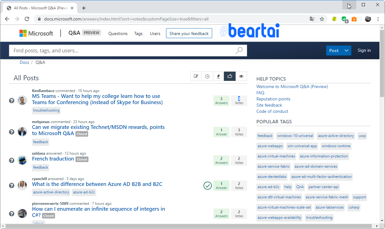Open the Questions menu item
The image size is (385, 229).
[118, 33]
